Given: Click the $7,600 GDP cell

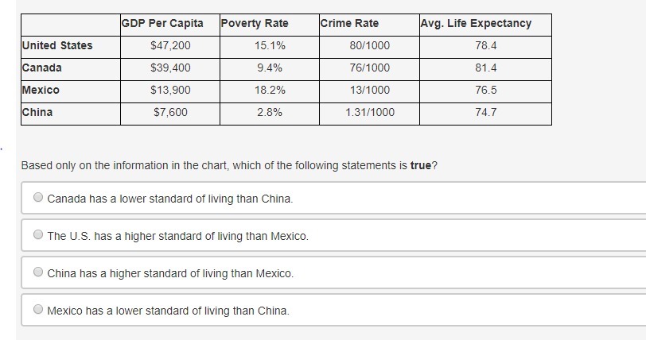Looking at the screenshot, I should [170, 112].
